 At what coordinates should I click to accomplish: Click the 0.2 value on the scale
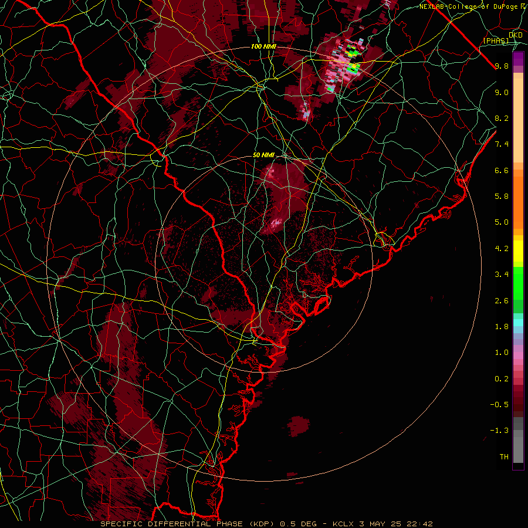pos(502,379)
